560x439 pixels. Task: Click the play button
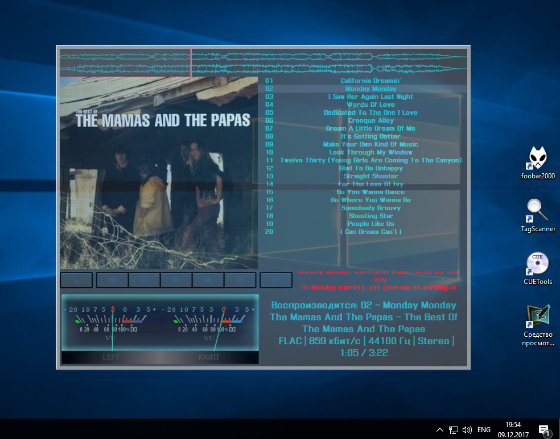(176, 280)
